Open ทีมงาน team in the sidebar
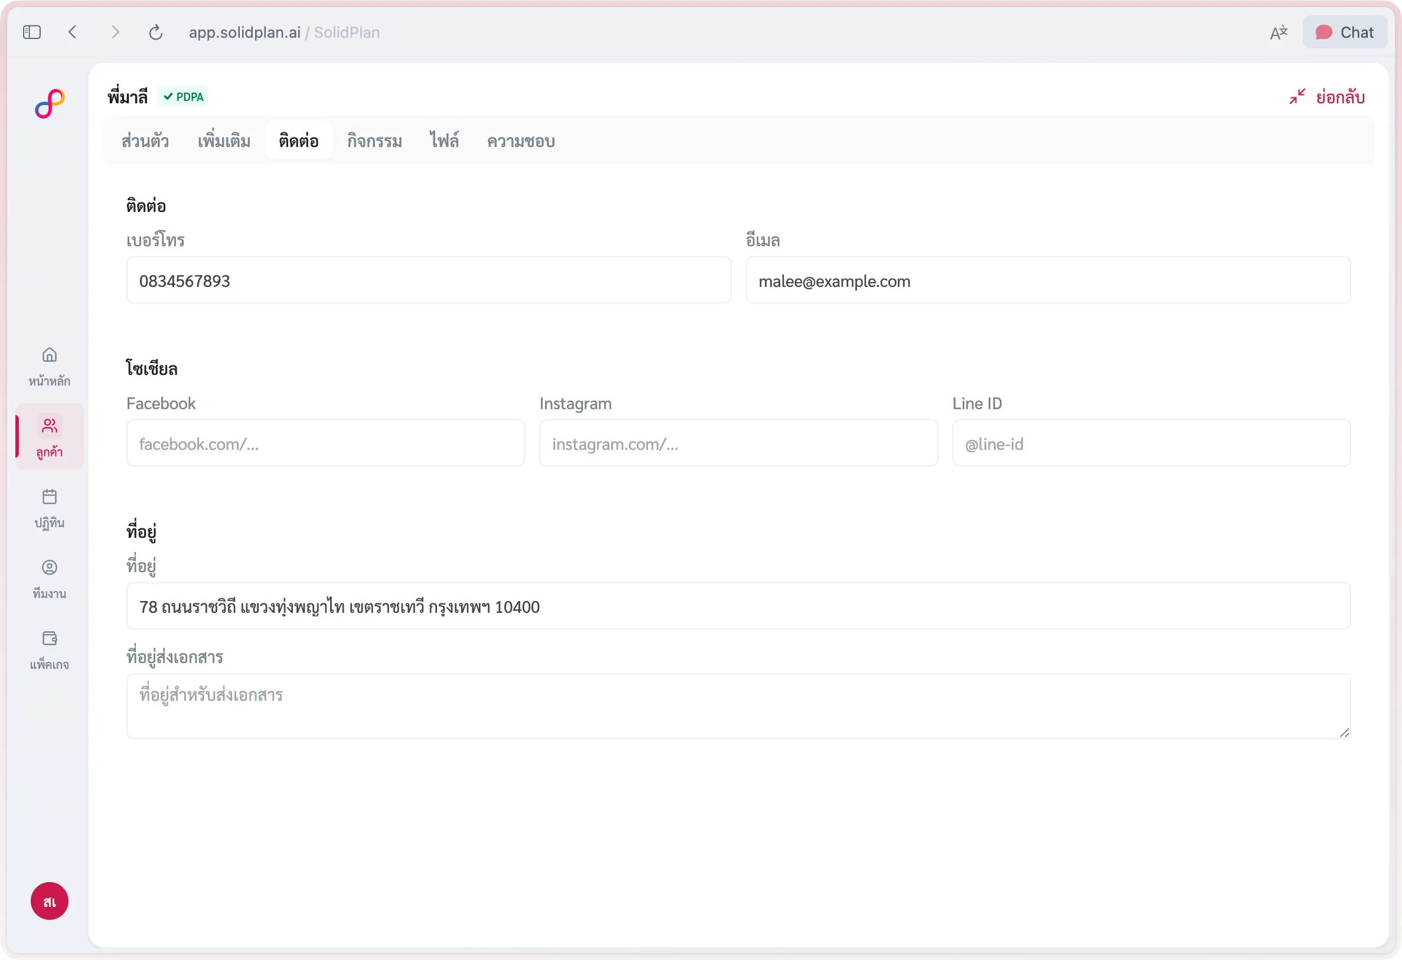The height and width of the screenshot is (960, 1402). pos(50,580)
